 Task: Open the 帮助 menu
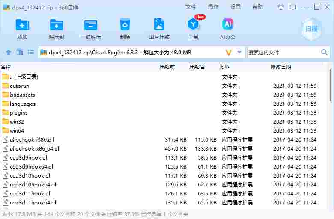tap(258, 7)
